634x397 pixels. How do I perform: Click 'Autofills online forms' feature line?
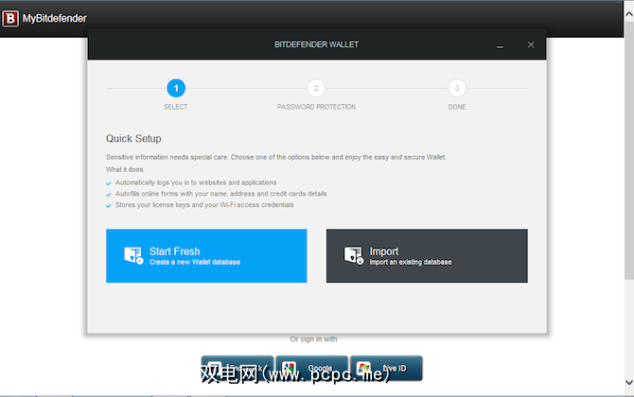(220, 194)
